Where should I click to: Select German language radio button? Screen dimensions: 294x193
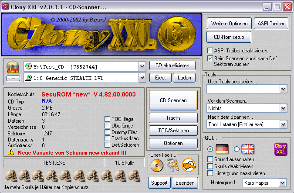coord(210,149)
